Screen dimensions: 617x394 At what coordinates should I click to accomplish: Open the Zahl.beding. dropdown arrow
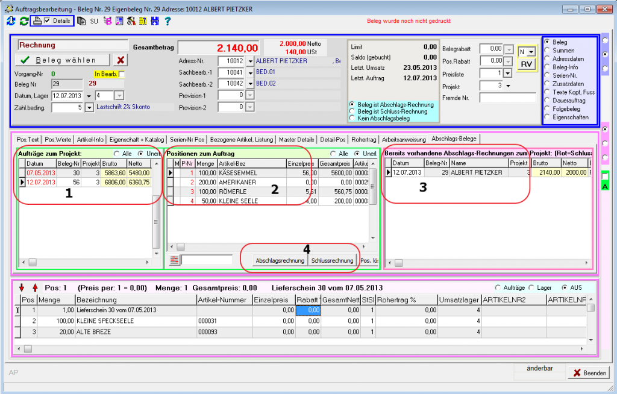tap(90, 107)
